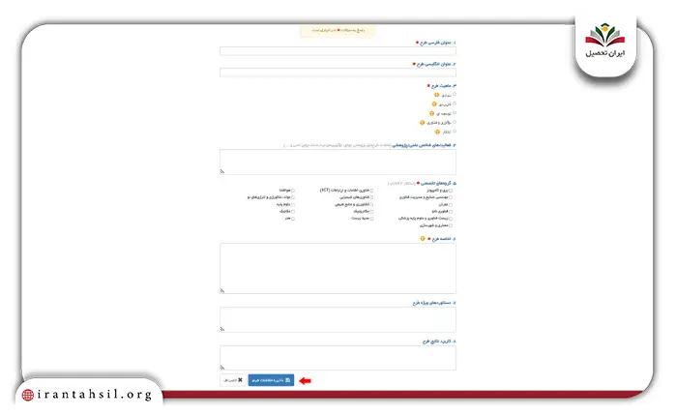
Task: Click the cancel button with X icon
Action: coord(233,380)
